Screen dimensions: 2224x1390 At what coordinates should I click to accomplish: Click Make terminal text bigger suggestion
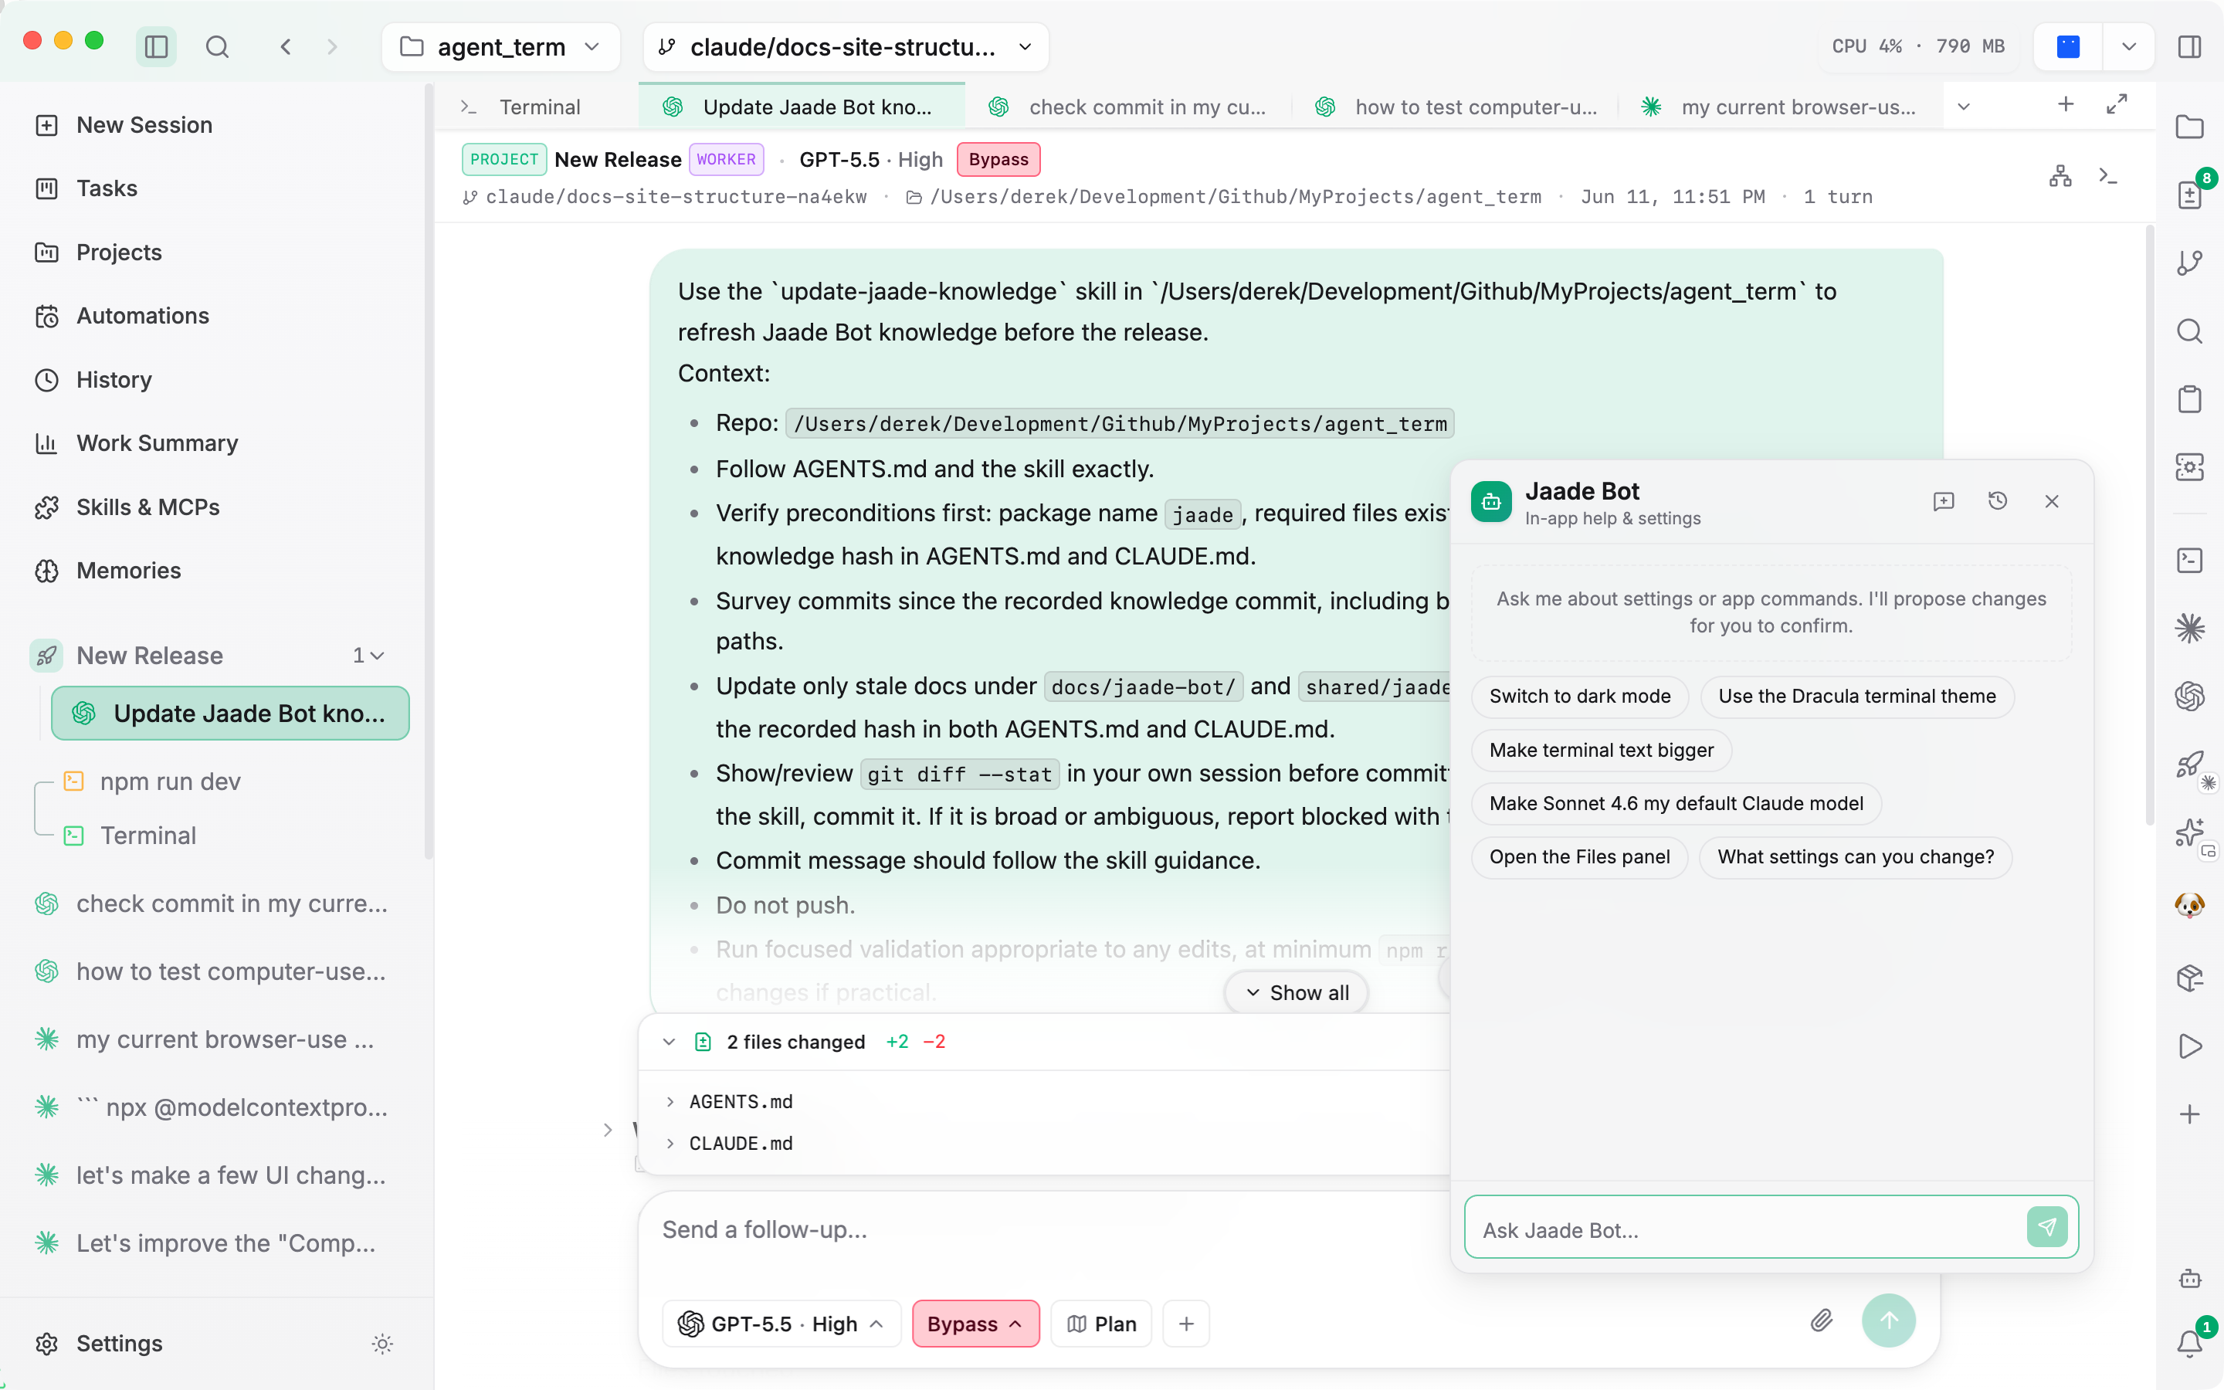(x=1601, y=750)
